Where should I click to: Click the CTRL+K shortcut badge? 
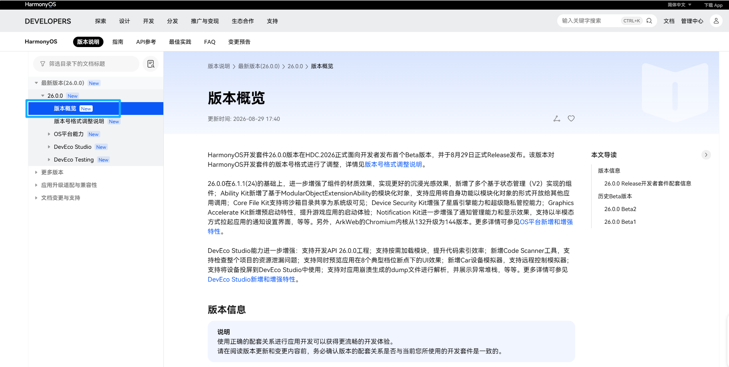tap(632, 21)
